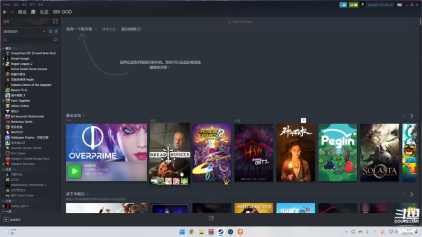Switch to Big Picture mode icon
This screenshot has width=422, height=237.
point(400,5)
